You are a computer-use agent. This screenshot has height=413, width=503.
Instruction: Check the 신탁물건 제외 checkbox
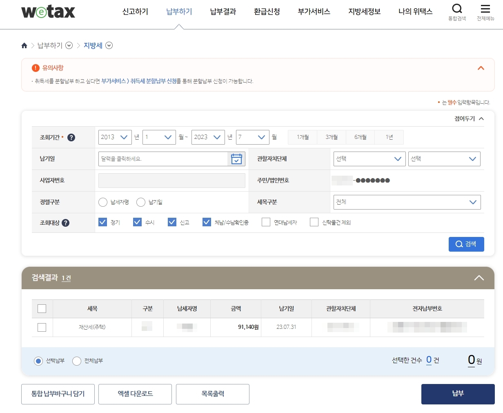(x=314, y=222)
